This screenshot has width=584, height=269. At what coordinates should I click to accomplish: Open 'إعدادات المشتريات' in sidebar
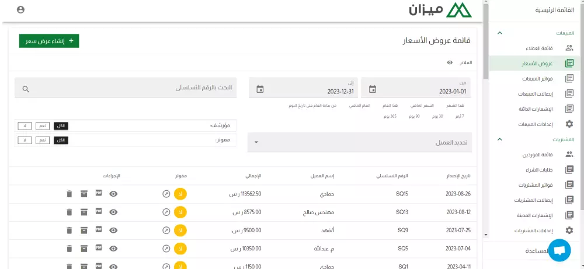[x=535, y=230]
